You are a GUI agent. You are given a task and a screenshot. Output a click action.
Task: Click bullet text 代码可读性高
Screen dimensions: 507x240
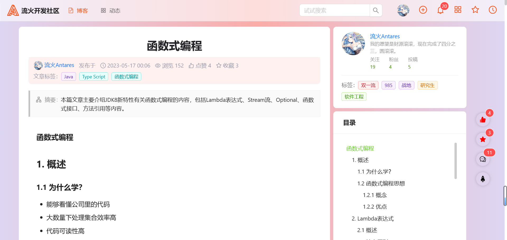pyautogui.click(x=65, y=231)
